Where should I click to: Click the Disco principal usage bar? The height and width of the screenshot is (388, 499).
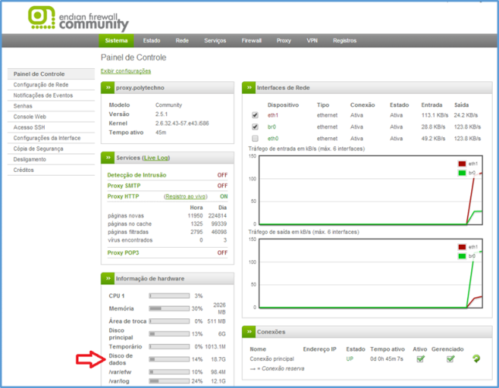(x=169, y=334)
